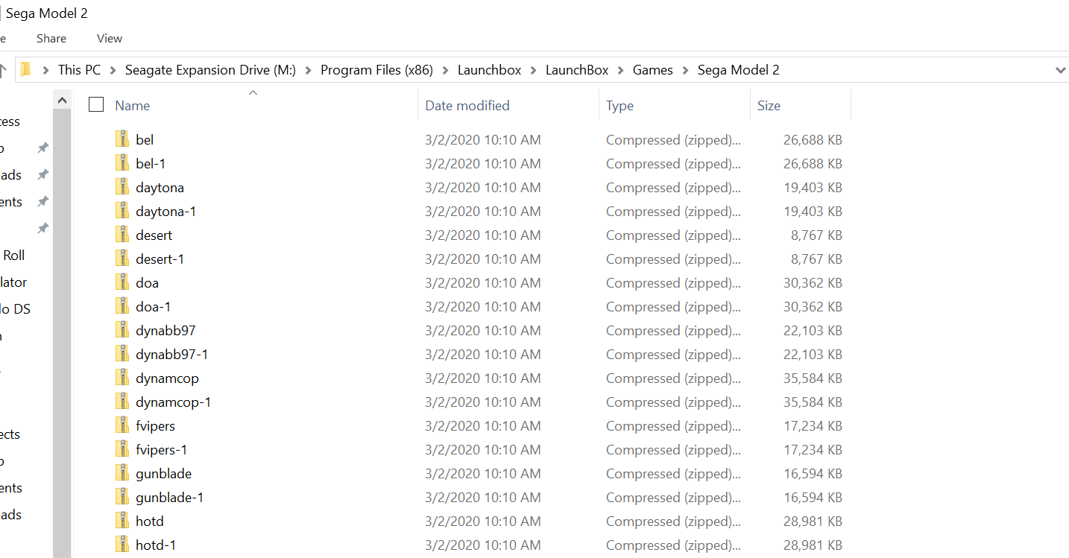Click Sega Model 2 breadcrumb
The height and width of the screenshot is (558, 1069).
pos(739,70)
